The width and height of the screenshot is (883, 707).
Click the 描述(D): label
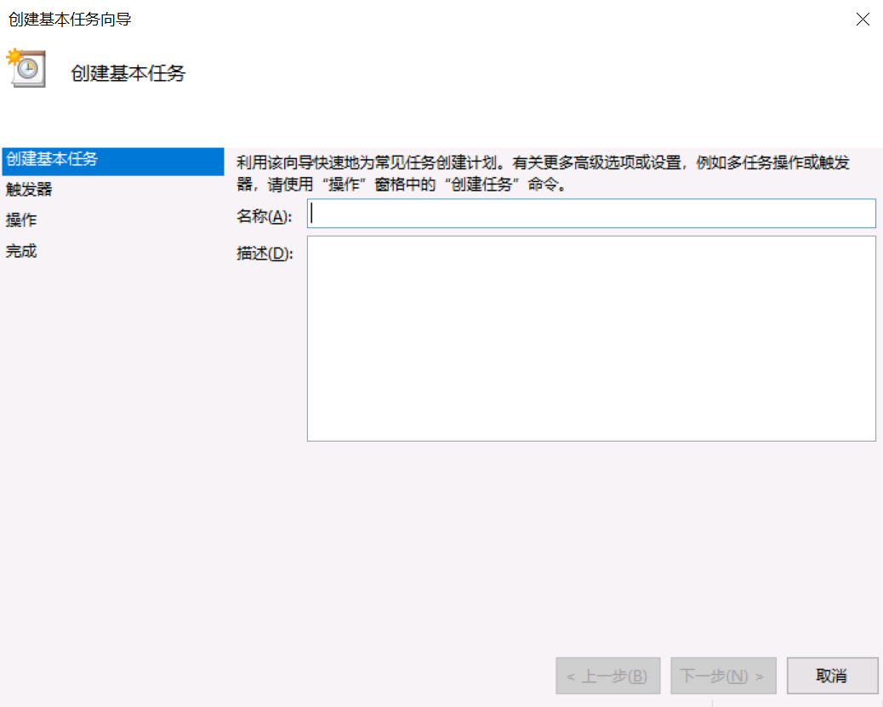(x=265, y=254)
